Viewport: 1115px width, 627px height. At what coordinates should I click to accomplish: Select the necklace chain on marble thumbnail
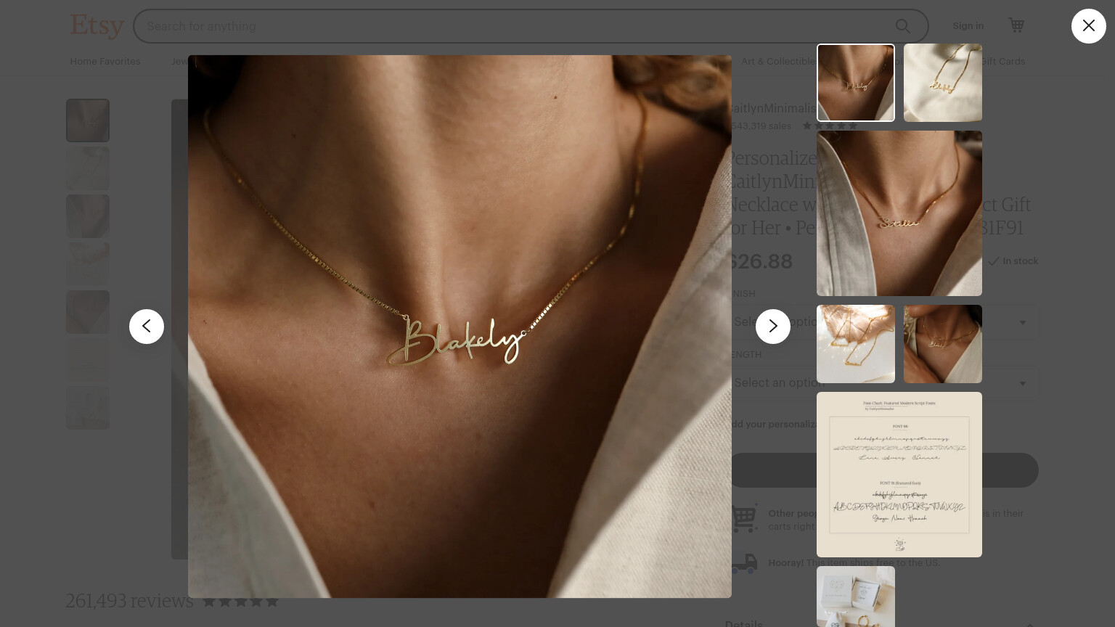point(856,344)
